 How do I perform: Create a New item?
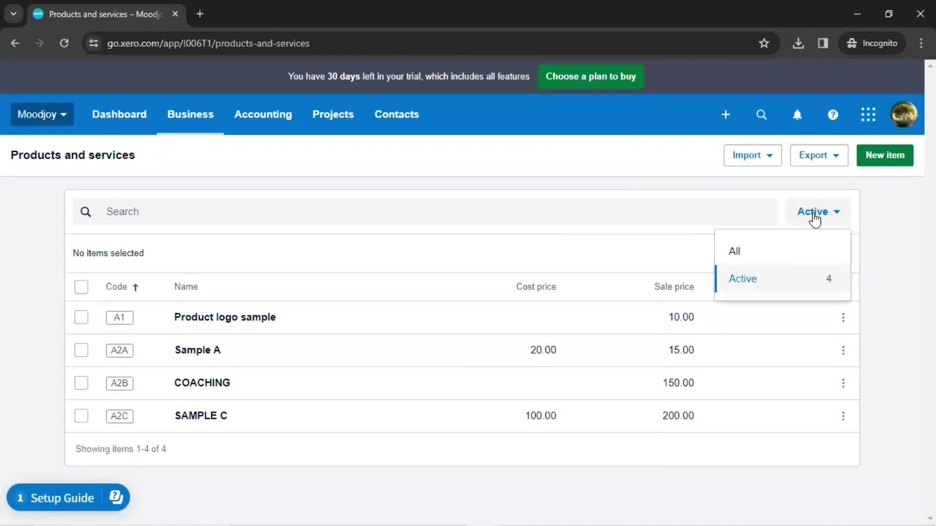coord(885,155)
